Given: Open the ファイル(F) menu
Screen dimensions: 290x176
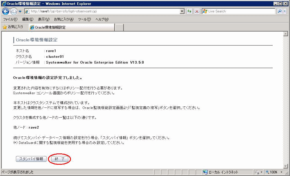Looking at the screenshot, I should [x=10, y=19].
